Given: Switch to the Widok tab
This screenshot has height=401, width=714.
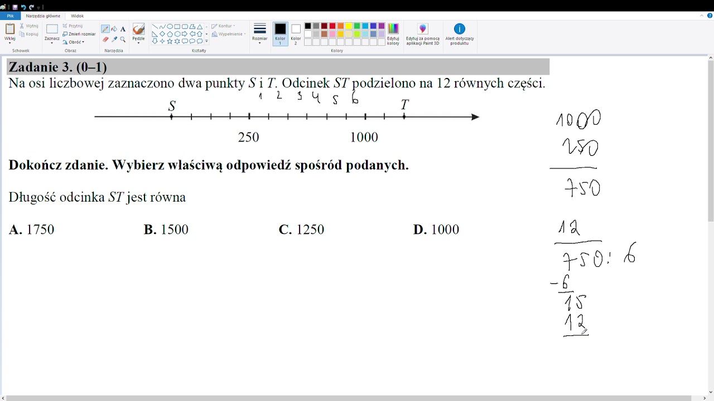Looking at the screenshot, I should point(77,16).
